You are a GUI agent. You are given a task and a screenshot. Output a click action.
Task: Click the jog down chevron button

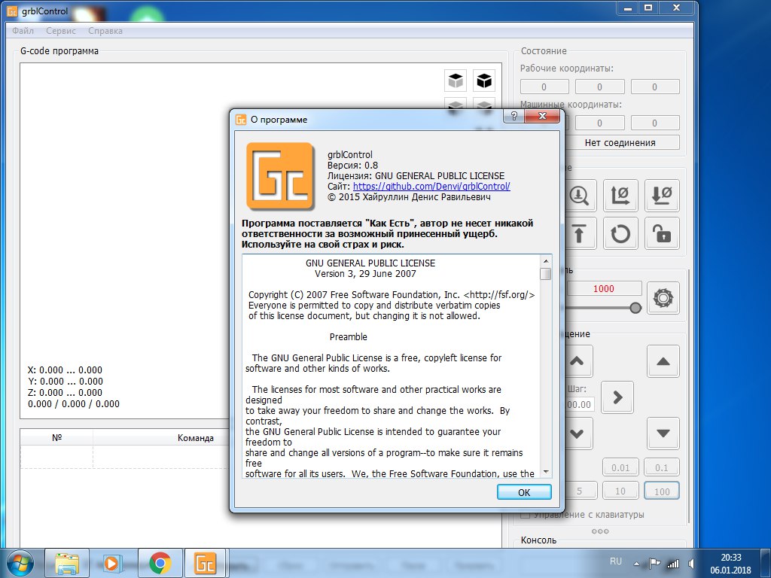(577, 433)
